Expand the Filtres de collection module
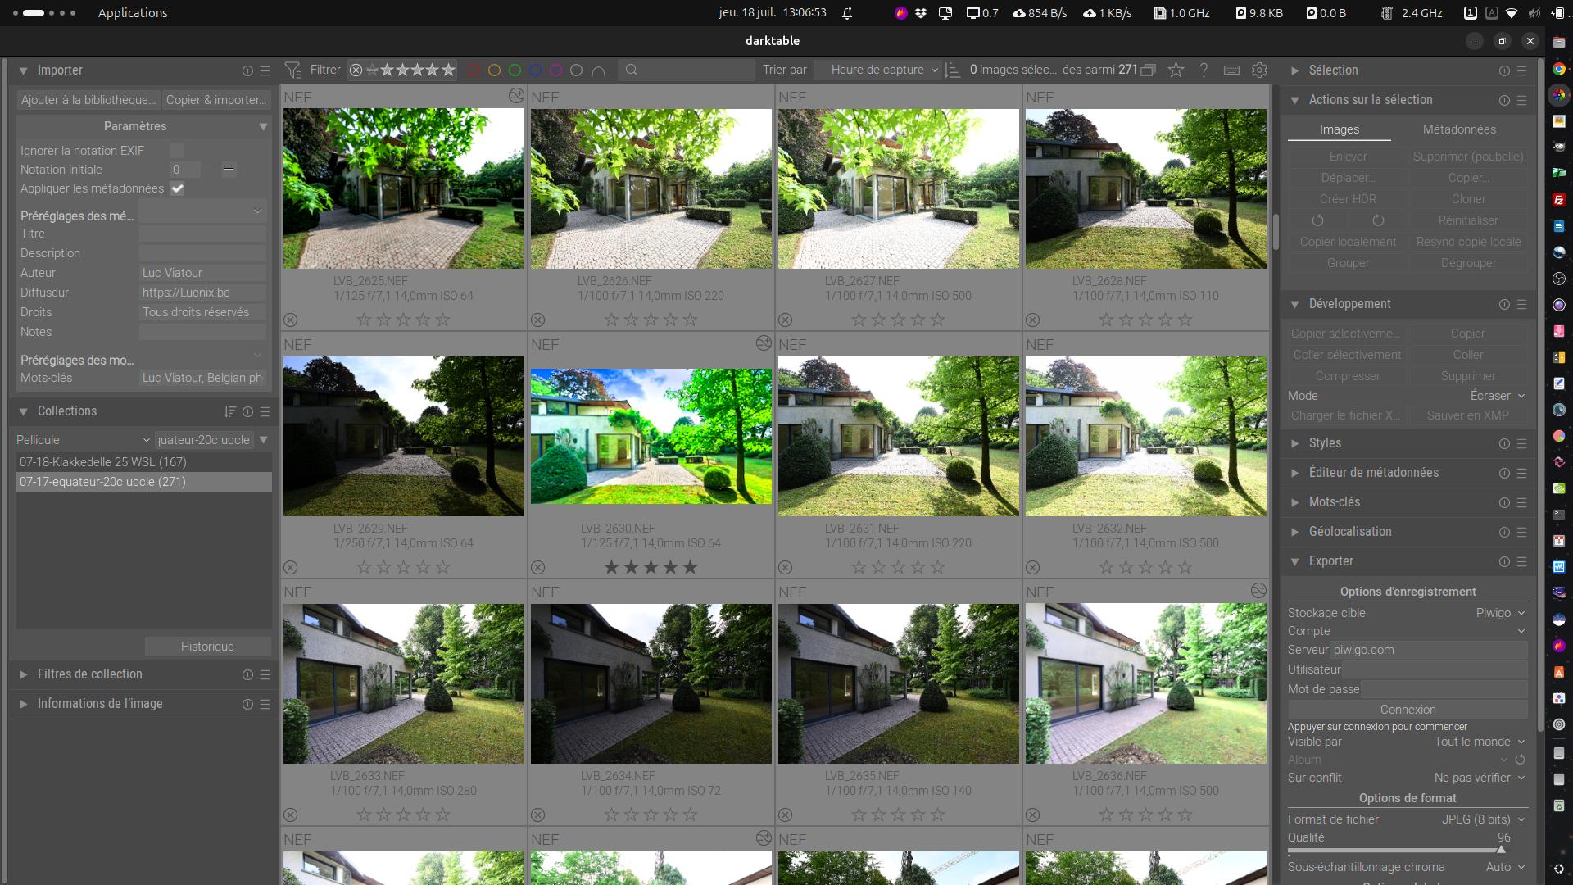The width and height of the screenshot is (1573, 885). 90,674
